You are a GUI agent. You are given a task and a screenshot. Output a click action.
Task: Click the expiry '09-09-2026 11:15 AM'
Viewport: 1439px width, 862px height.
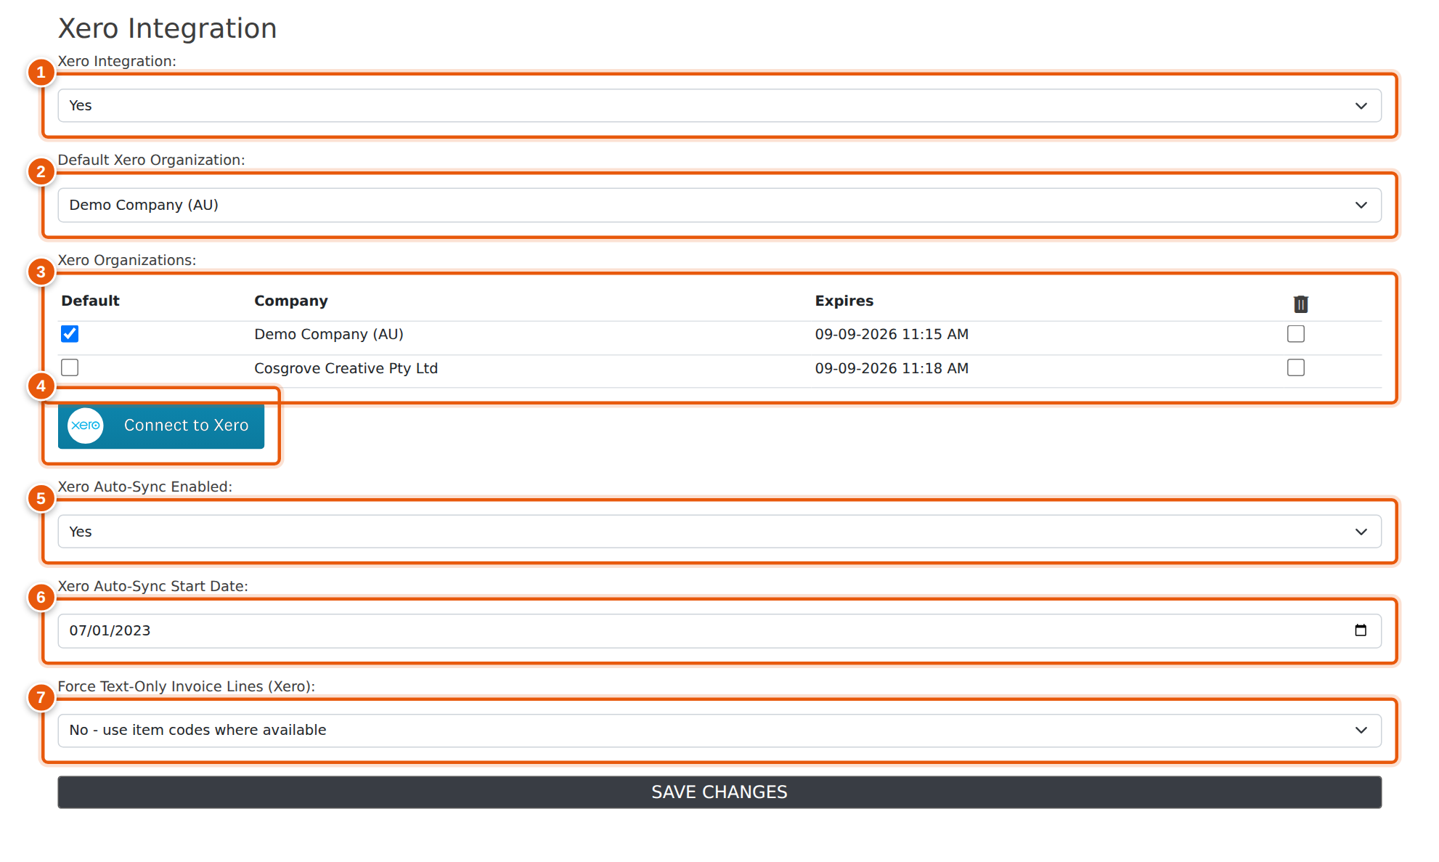click(892, 334)
